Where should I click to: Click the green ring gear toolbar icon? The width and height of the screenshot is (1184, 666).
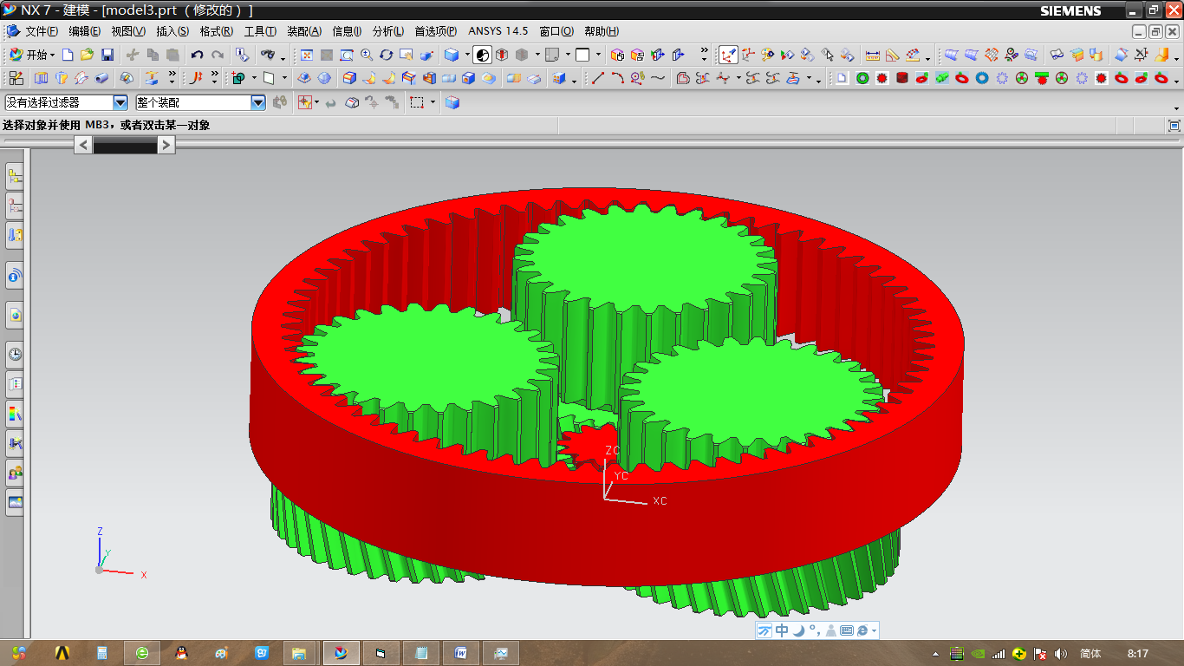[863, 78]
